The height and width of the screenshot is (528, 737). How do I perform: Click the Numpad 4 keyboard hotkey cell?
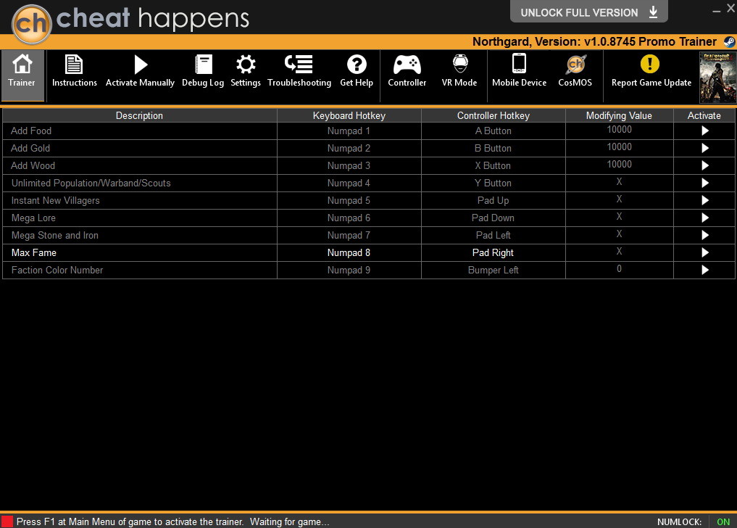tap(349, 183)
